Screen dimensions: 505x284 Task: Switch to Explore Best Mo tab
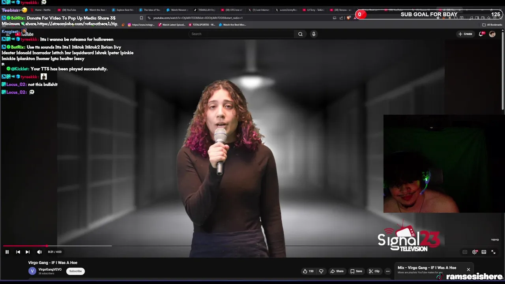click(x=123, y=10)
